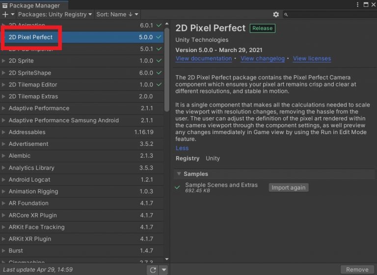Expand the 2D Tilemap Editor package
377x275 pixels.
coord(3,84)
